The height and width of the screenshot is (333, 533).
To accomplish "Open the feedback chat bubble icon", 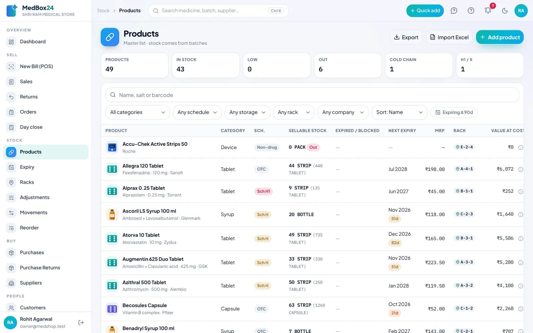I will (454, 11).
